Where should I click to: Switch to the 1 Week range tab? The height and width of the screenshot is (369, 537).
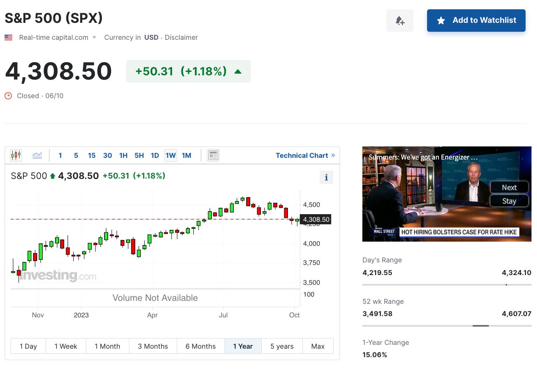click(66, 346)
